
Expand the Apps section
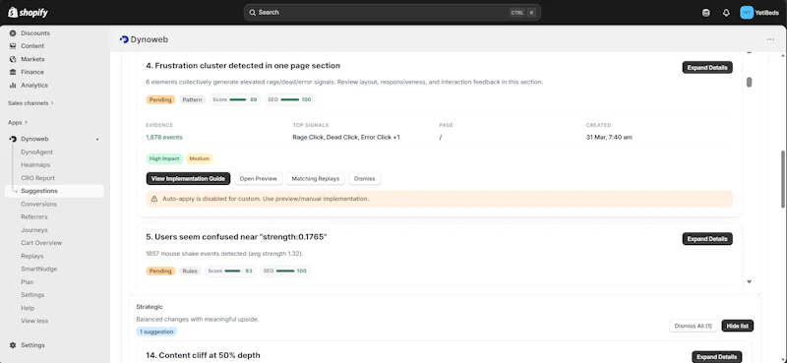[x=18, y=123]
